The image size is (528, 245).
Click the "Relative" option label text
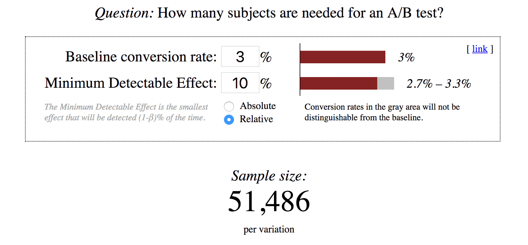tap(256, 119)
